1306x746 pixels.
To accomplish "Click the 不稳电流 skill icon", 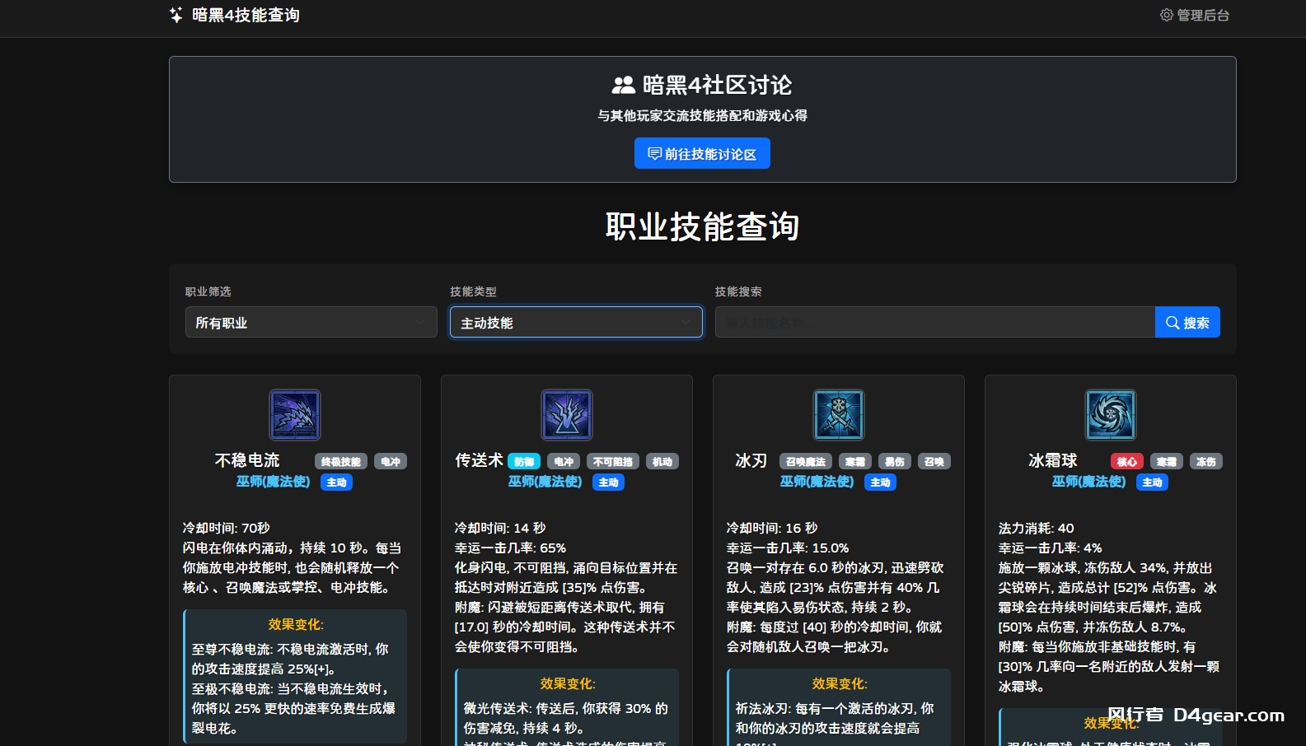I will coord(295,415).
